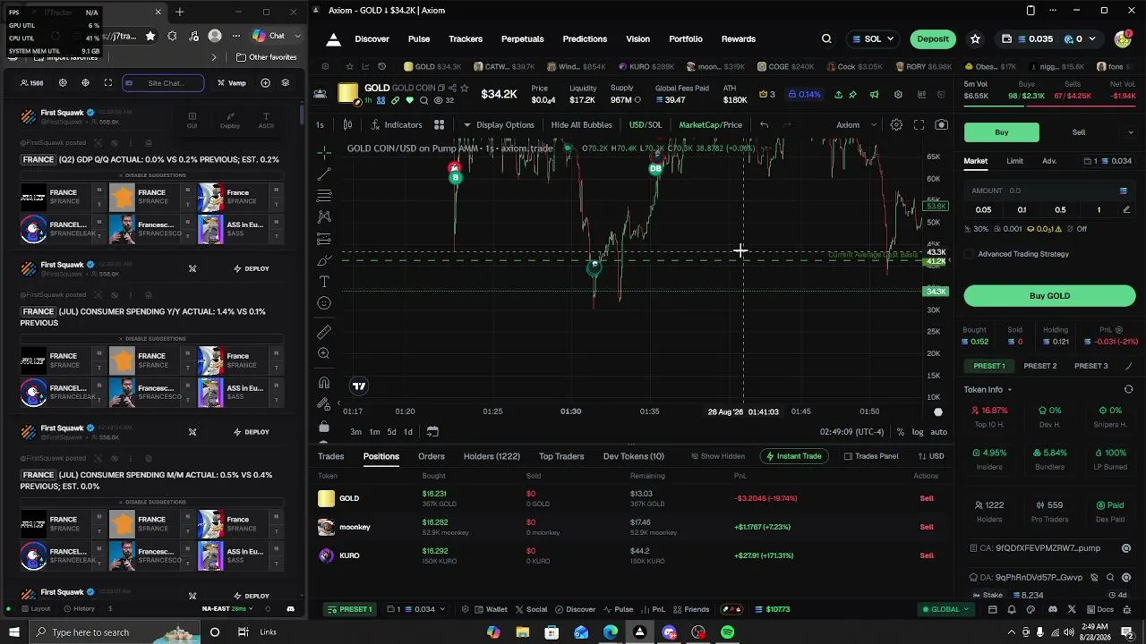
Task: Select the PRESET 2 button
Action: tap(1040, 366)
